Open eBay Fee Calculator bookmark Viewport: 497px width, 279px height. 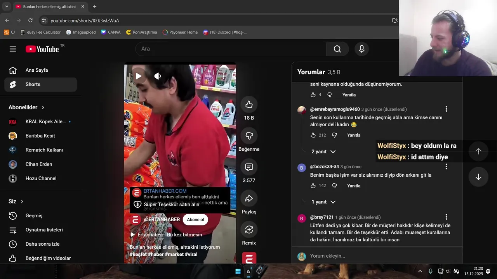point(41,32)
